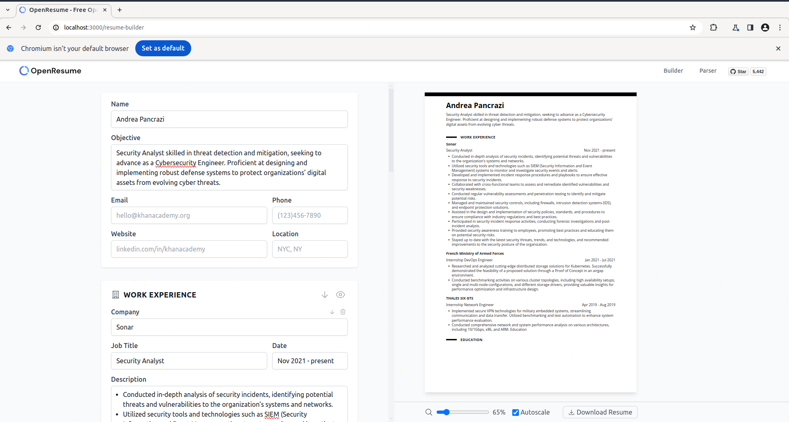Move the Sonar company entry down

(332, 312)
